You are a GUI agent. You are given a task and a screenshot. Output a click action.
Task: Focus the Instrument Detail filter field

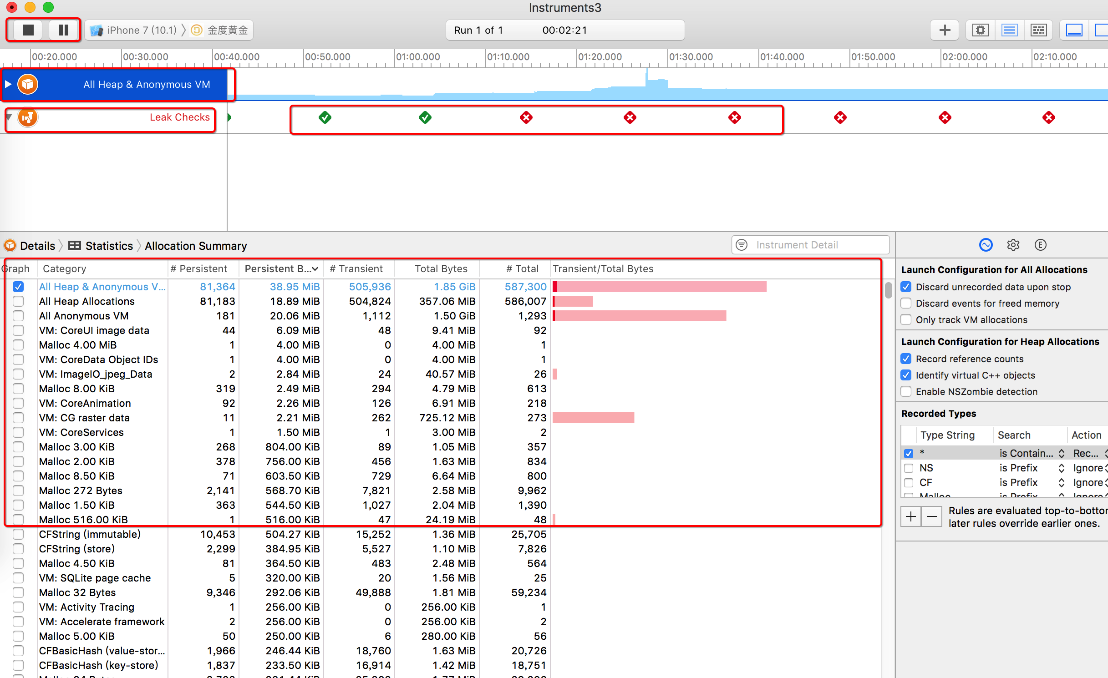pyautogui.click(x=810, y=245)
